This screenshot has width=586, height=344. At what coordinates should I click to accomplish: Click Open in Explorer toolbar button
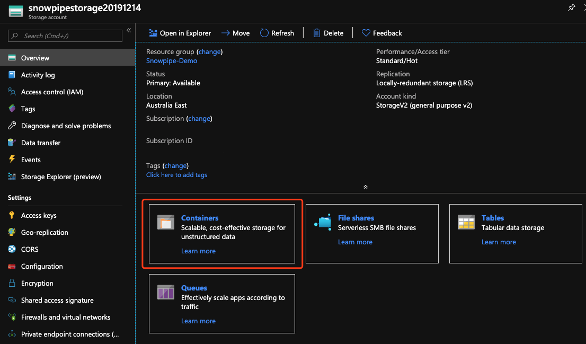pos(180,33)
